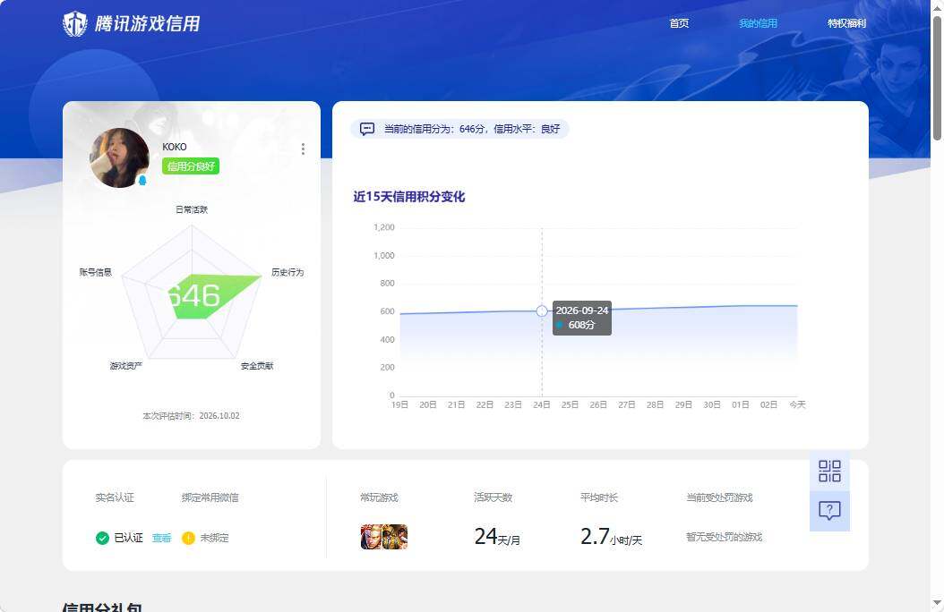Click the 游戏资产 radar label
Viewport: 944px width, 612px height.
[x=126, y=366]
